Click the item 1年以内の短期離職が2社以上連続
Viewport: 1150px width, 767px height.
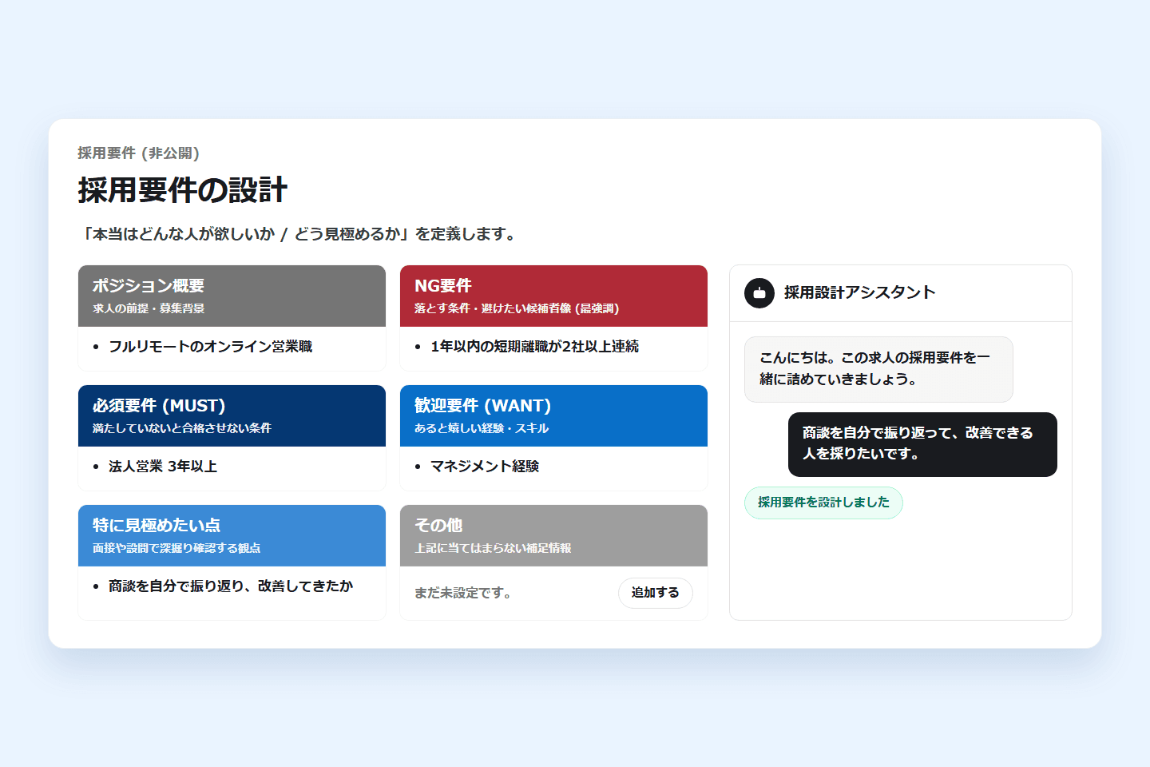534,347
